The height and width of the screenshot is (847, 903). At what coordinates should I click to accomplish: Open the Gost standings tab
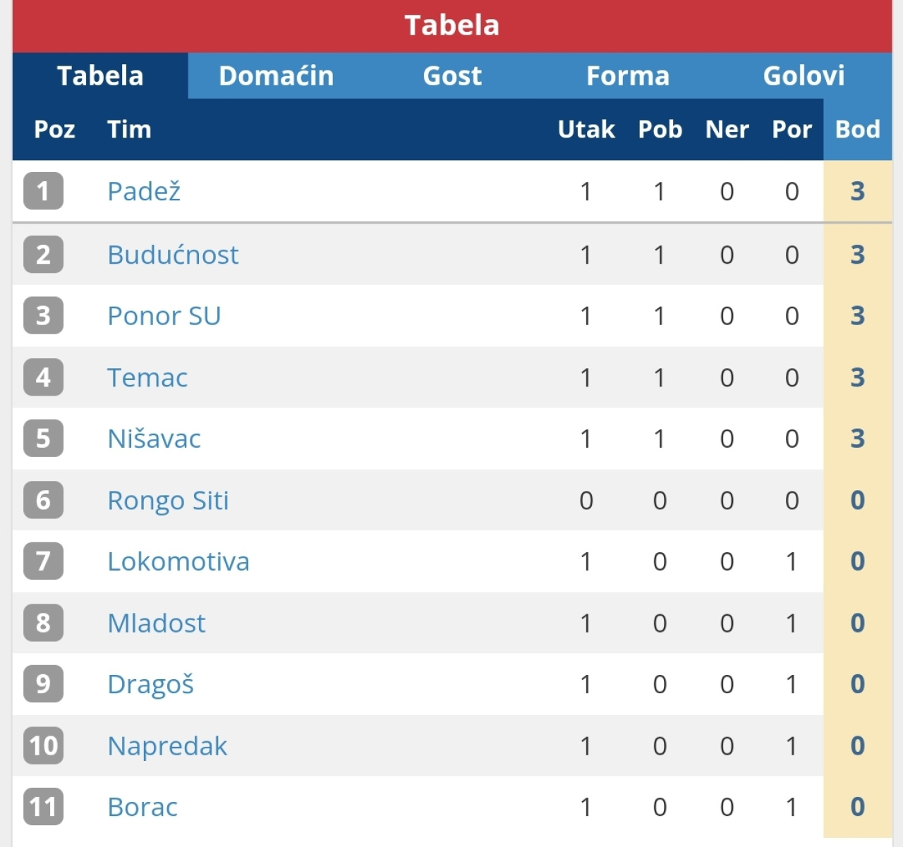[452, 75]
